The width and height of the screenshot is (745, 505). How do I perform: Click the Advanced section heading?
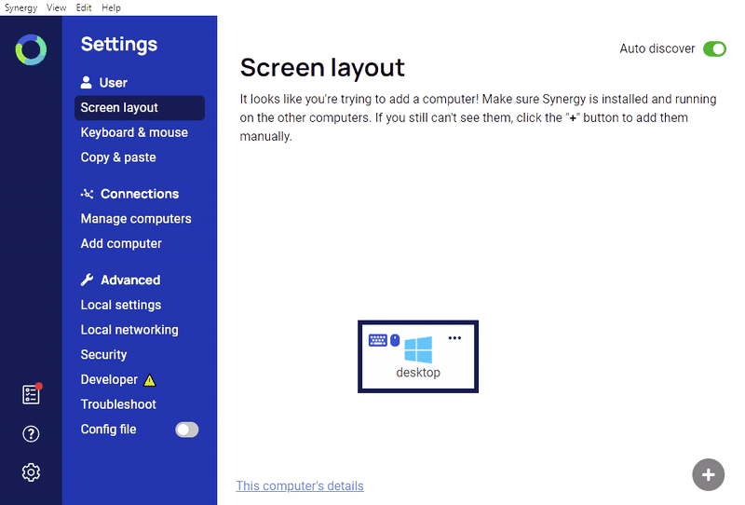tap(130, 280)
